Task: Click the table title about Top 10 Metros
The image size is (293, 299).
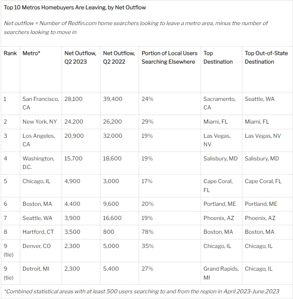Action: pyautogui.click(x=75, y=7)
